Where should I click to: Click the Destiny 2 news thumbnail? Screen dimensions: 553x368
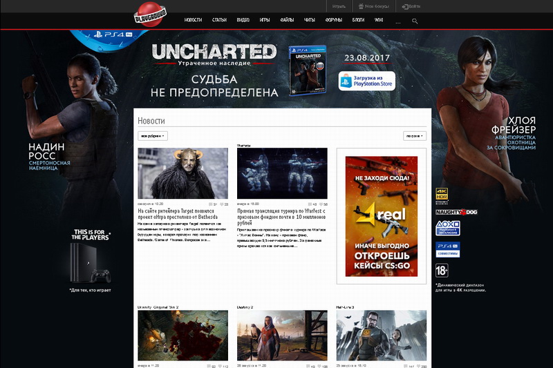coord(282,335)
